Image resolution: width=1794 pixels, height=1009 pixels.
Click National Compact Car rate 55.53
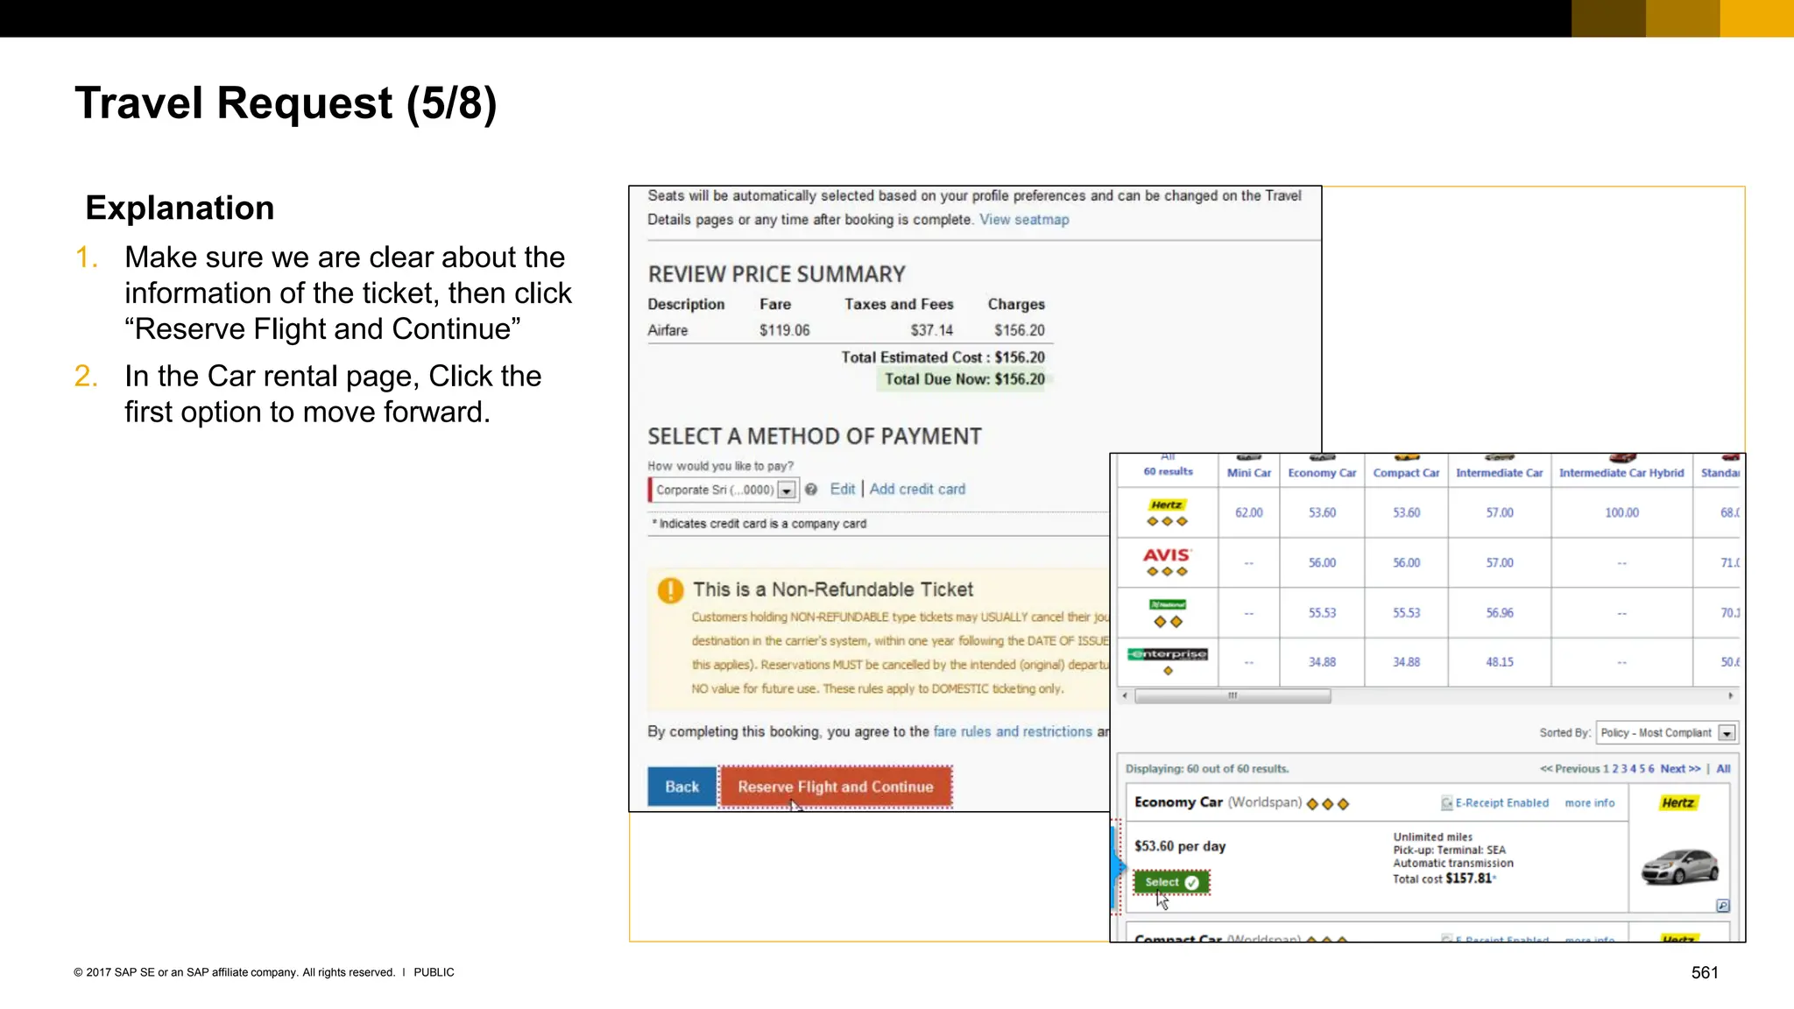click(1406, 613)
